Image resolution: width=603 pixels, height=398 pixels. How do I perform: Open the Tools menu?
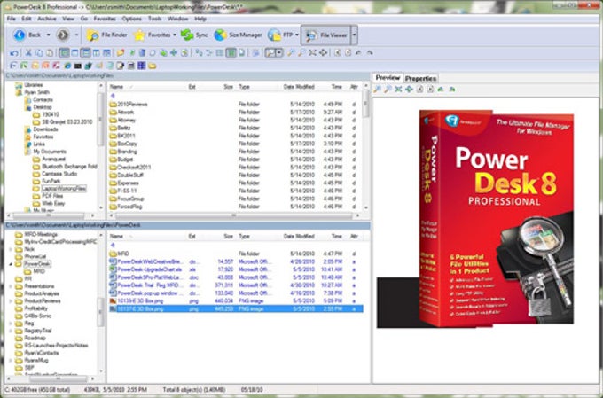point(155,19)
